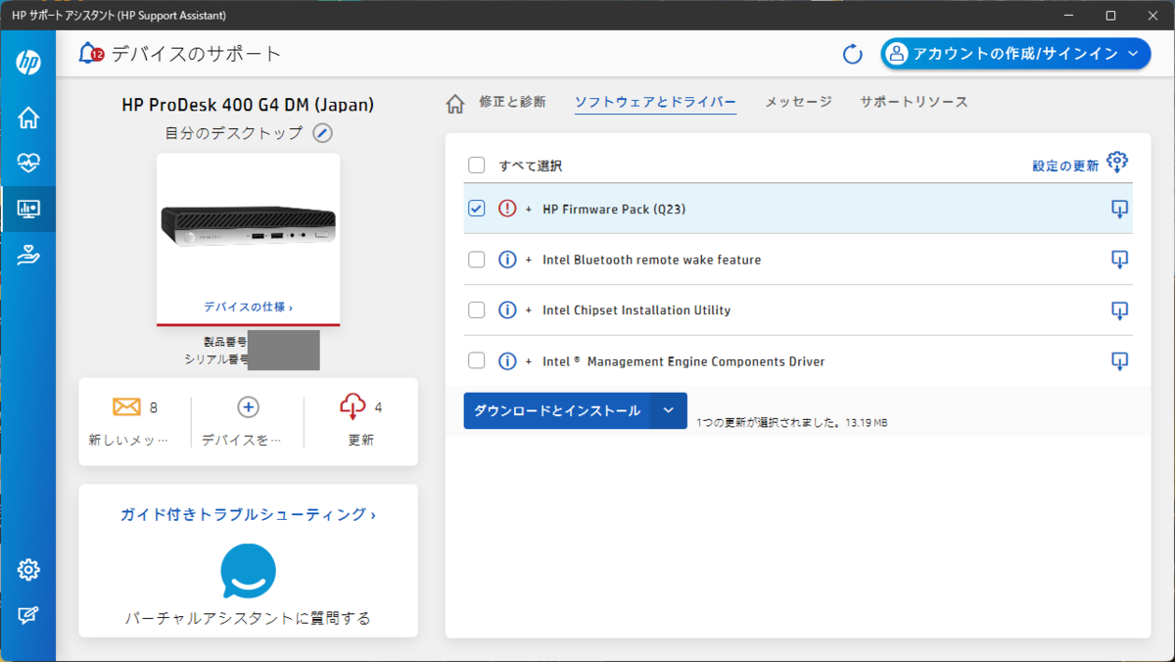Click 新しいメッ… label under envelope
The height and width of the screenshot is (662, 1175).
pos(127,441)
